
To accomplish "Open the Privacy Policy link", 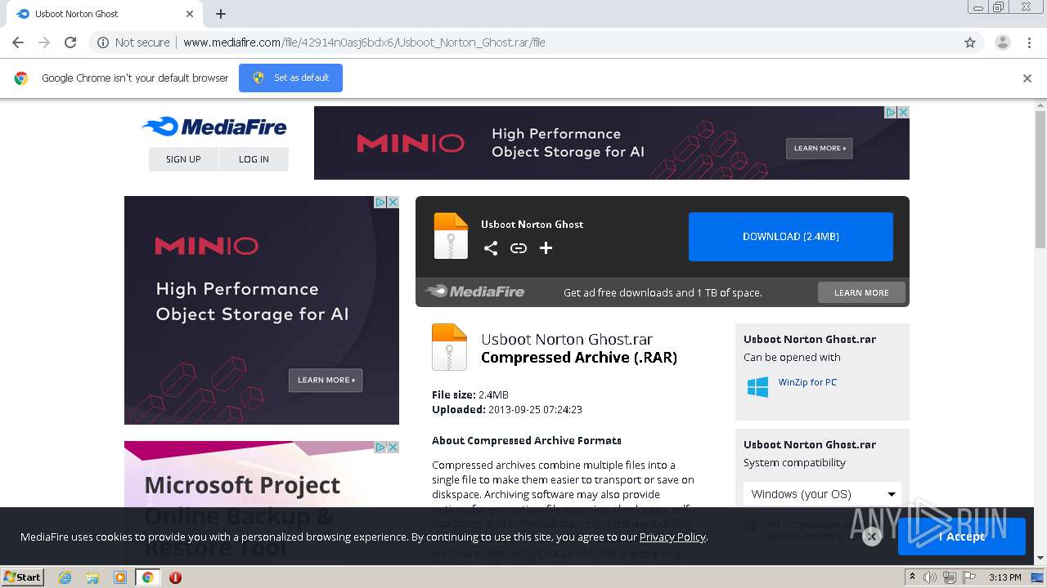I will pyautogui.click(x=672, y=537).
